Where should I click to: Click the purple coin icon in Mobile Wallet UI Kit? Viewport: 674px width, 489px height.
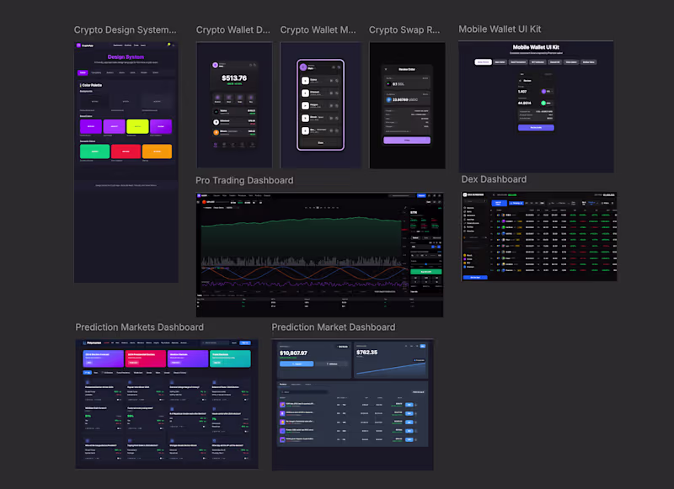[x=544, y=91]
